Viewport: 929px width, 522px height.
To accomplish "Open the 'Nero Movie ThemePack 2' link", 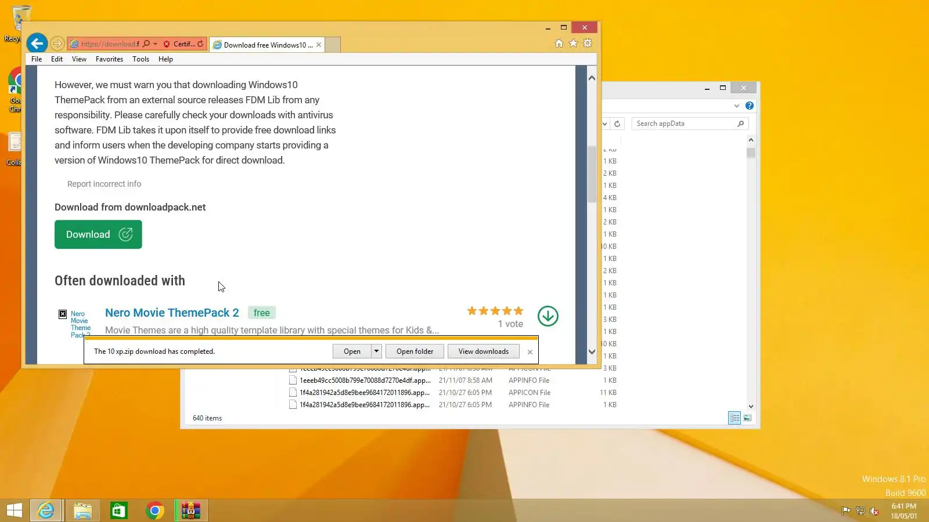I will point(172,313).
